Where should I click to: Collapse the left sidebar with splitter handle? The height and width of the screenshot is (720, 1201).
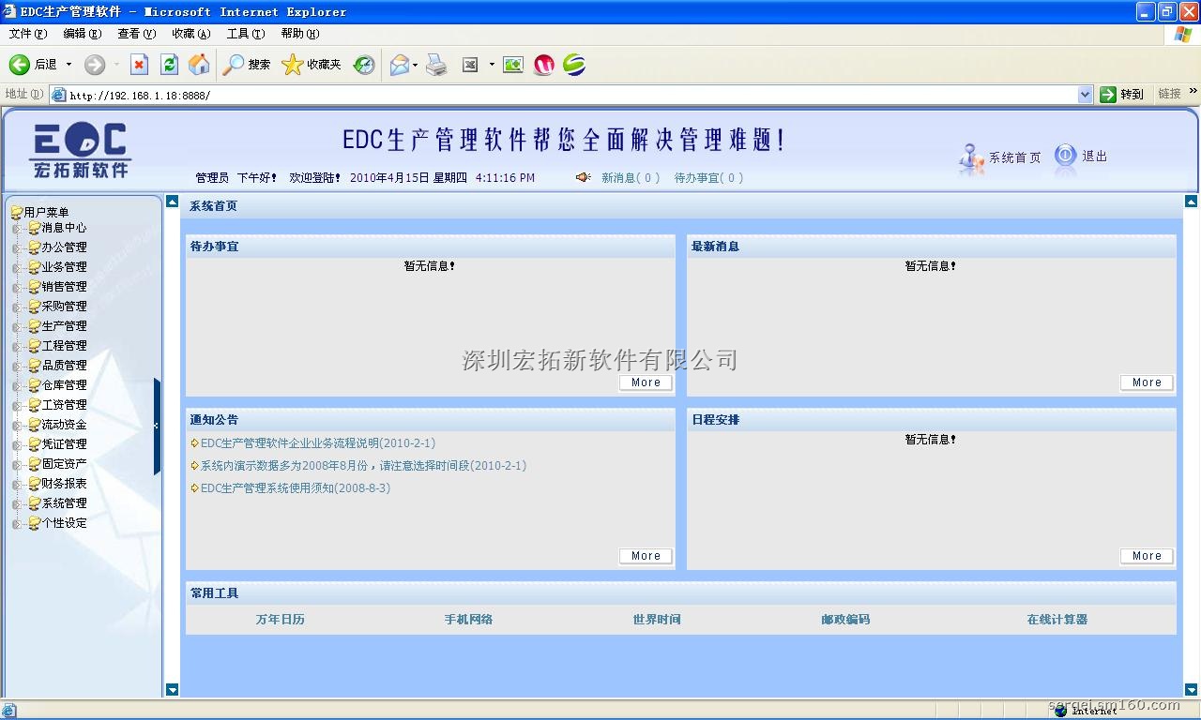[157, 426]
